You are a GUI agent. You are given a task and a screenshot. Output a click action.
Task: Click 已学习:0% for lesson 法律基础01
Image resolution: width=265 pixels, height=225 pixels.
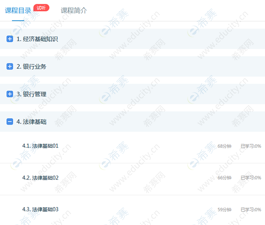tap(251, 146)
